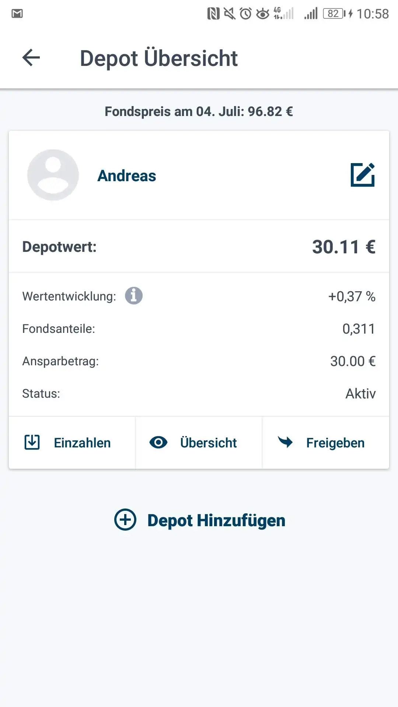Tap Andreas profile avatar picture
This screenshot has height=707, width=398.
[x=53, y=175]
